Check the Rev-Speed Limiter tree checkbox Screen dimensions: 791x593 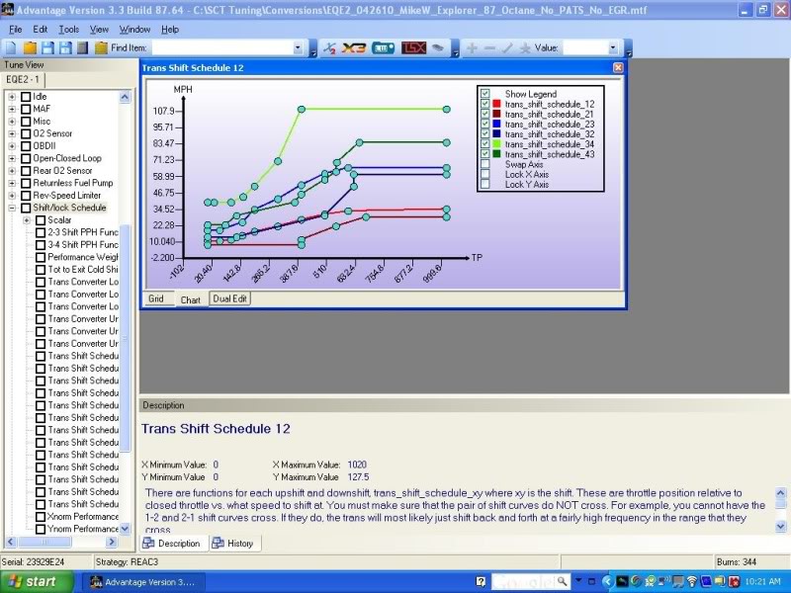26,196
